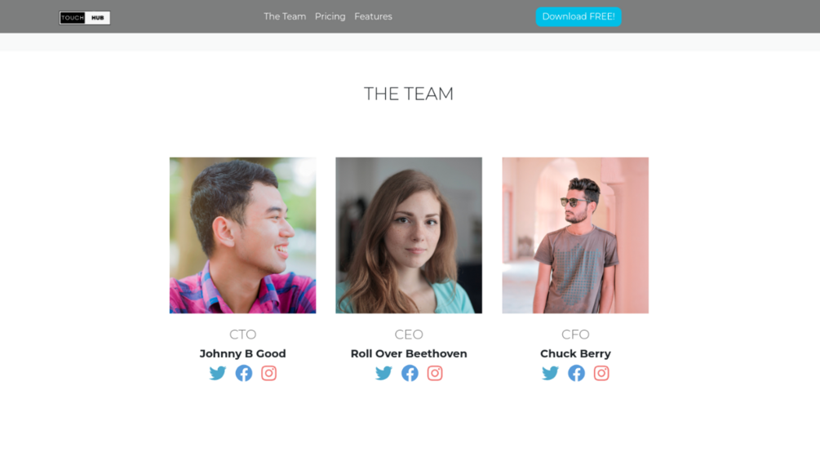Click Roll Over Beethoven's Twitter icon

pyautogui.click(x=383, y=373)
